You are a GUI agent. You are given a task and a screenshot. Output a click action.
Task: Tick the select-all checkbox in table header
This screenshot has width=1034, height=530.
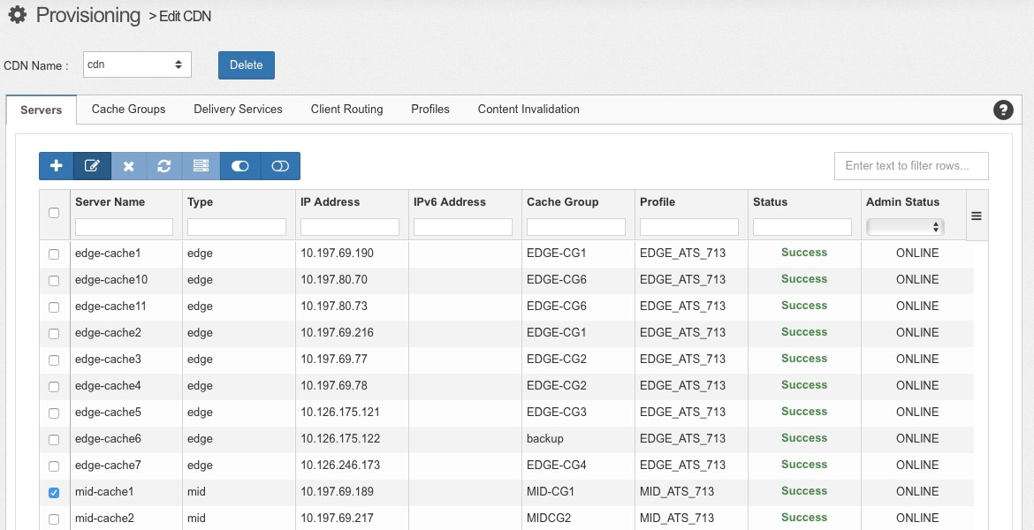pyautogui.click(x=54, y=213)
